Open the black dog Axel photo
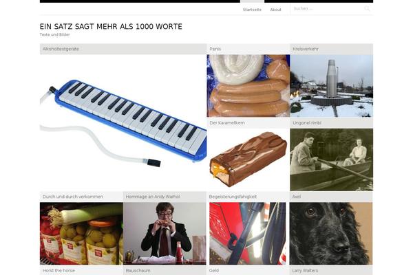 click(x=331, y=234)
